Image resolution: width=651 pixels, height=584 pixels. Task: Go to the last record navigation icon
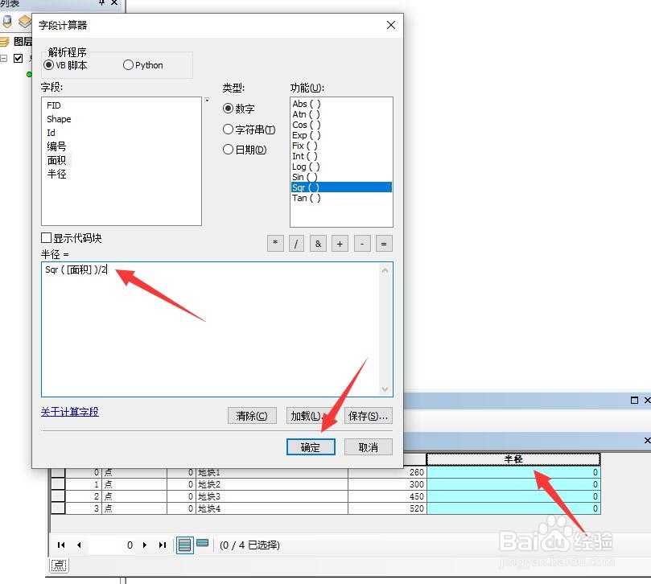pyautogui.click(x=163, y=545)
